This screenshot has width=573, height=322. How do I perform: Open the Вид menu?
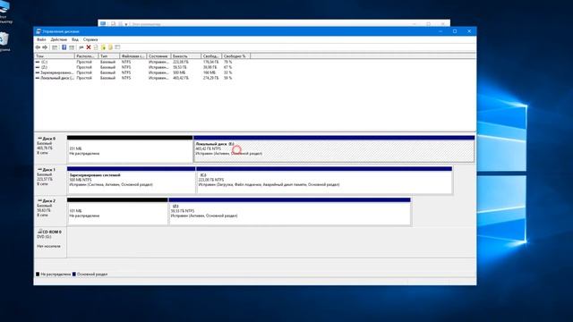click(x=75, y=39)
